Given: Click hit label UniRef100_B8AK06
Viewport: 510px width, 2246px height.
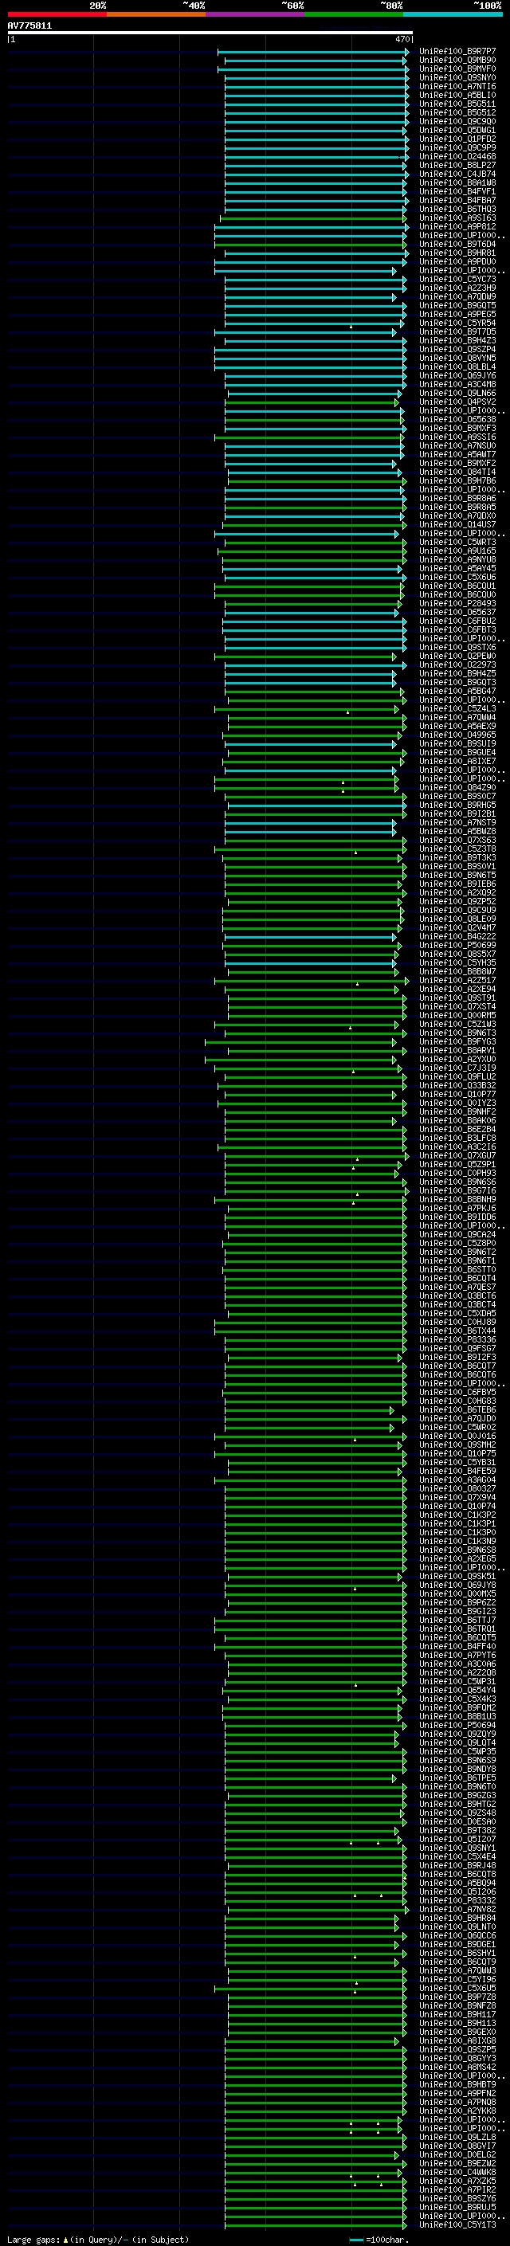Looking at the screenshot, I should click(x=457, y=1120).
